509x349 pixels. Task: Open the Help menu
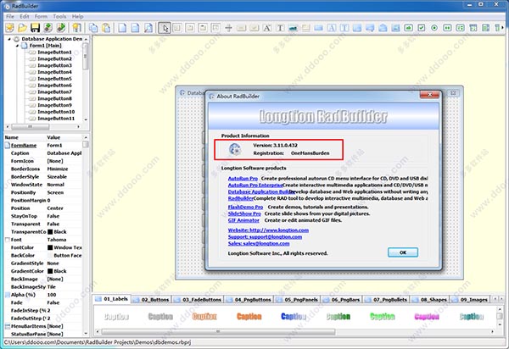click(77, 16)
